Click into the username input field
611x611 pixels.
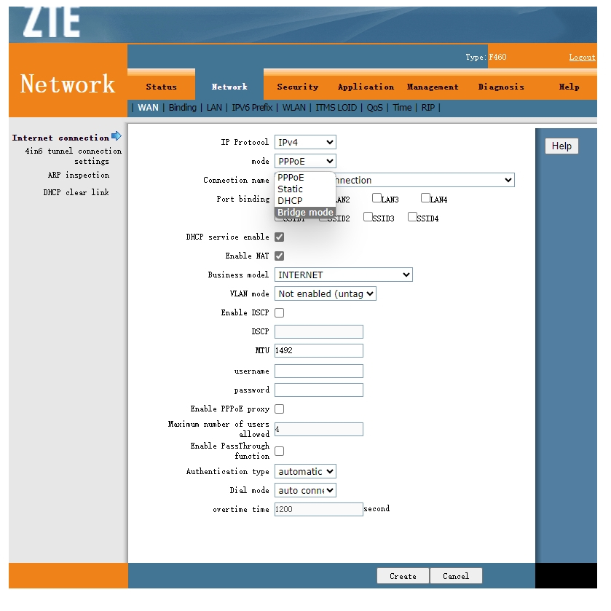tap(318, 371)
